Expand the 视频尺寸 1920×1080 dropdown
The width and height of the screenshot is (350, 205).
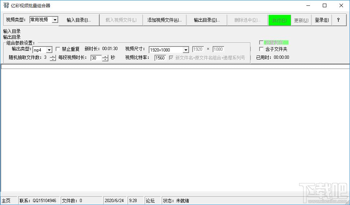click(186, 50)
